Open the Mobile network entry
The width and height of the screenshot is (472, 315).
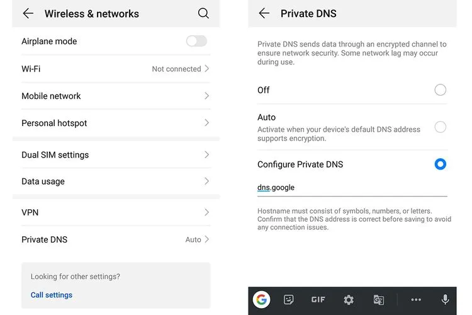[116, 96]
